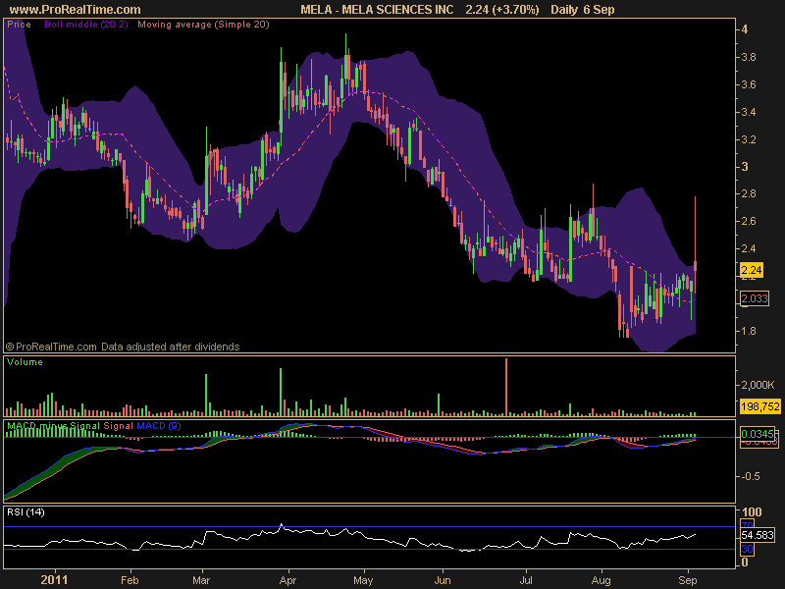Select the MACD minus Signal label

pyautogui.click(x=54, y=426)
